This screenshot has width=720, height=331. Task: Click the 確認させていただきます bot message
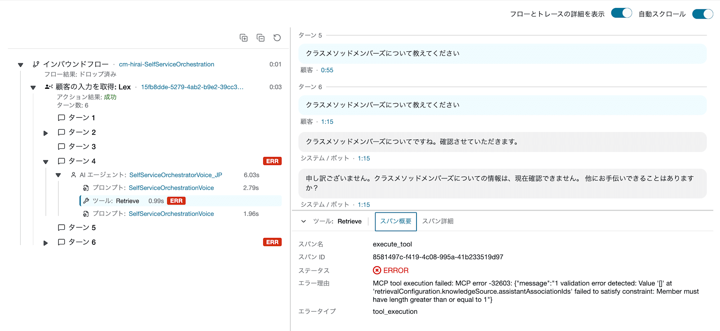[x=503, y=142]
